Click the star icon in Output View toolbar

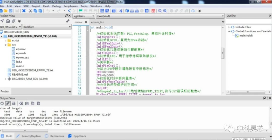(2, 103)
